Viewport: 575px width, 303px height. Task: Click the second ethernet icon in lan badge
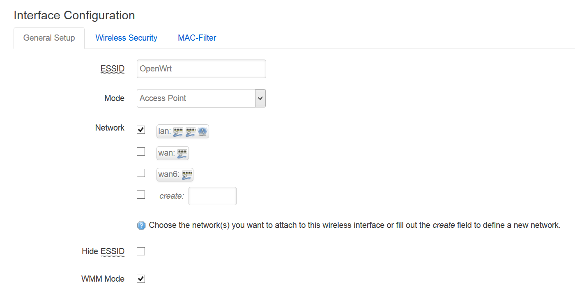190,131
